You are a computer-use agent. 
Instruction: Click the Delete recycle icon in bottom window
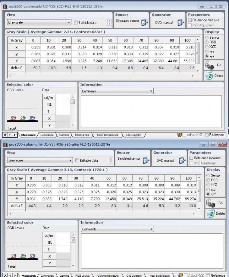[x=211, y=213]
